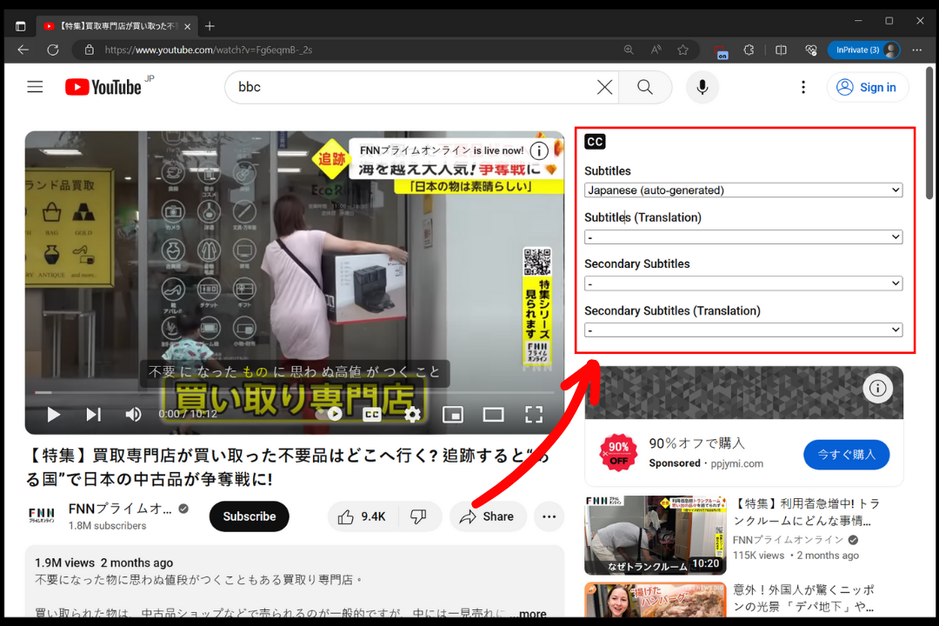Open the Secondary Subtitles dropdown
Screen dimensions: 939x626
click(743, 283)
